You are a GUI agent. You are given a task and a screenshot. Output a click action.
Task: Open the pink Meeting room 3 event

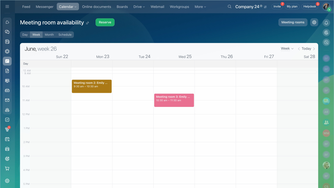coord(174,100)
